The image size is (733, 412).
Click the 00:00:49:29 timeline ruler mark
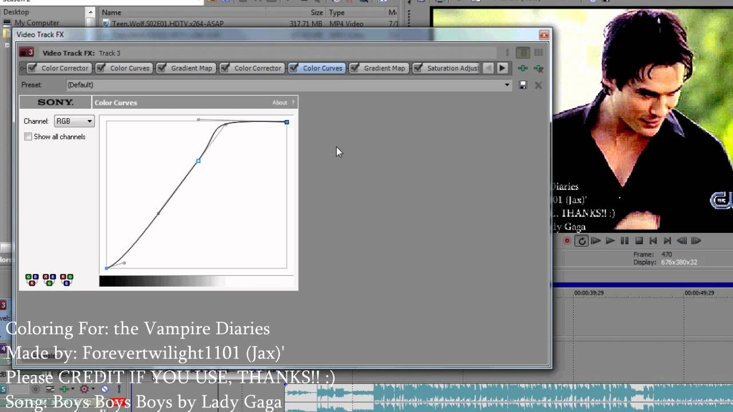[699, 293]
